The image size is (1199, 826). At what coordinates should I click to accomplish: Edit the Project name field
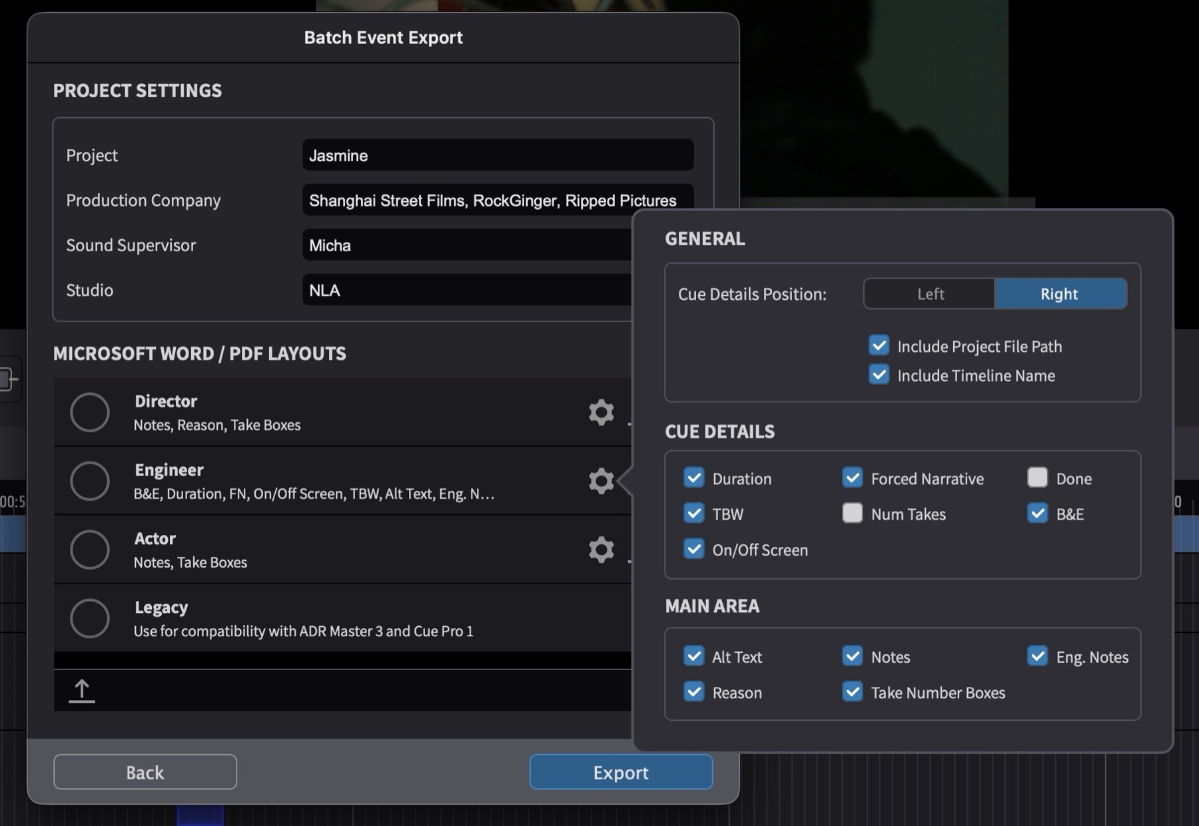pos(498,155)
